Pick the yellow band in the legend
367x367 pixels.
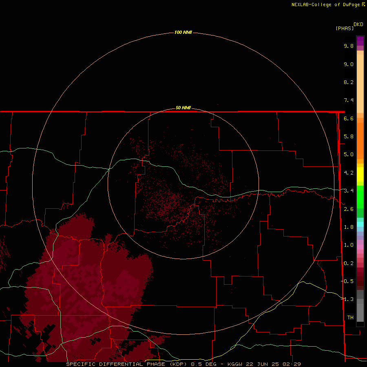pos(360,175)
